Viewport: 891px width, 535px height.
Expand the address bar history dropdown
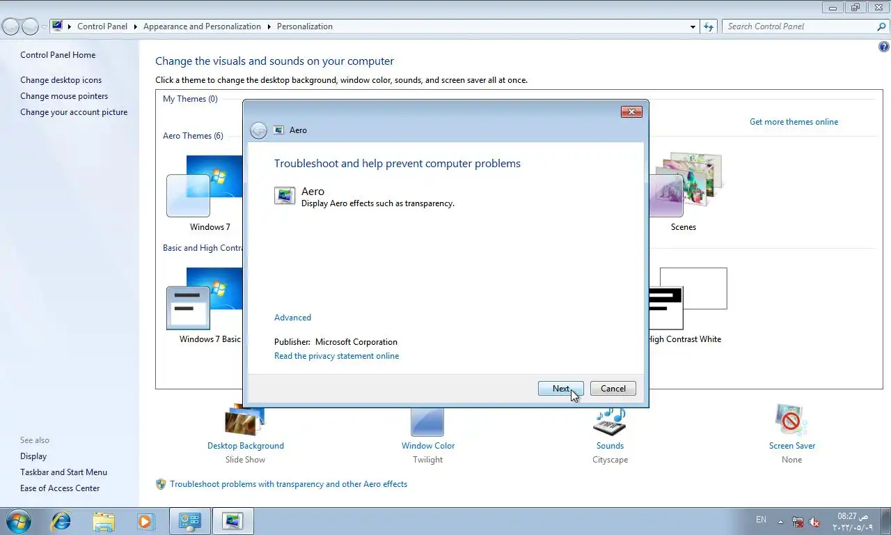(x=693, y=26)
